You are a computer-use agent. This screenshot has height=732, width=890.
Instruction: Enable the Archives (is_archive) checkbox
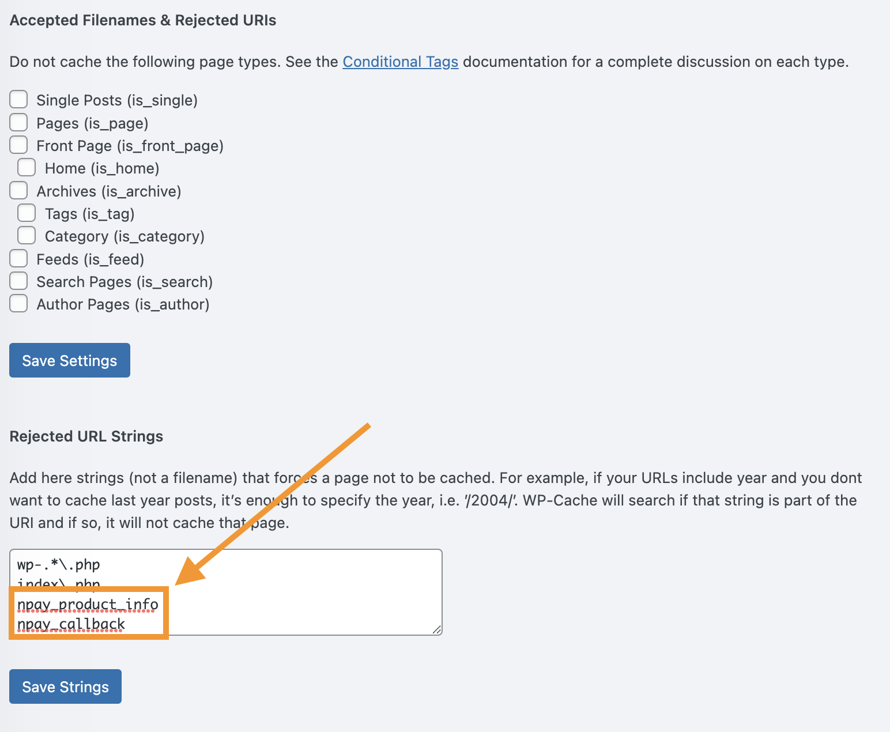(18, 190)
